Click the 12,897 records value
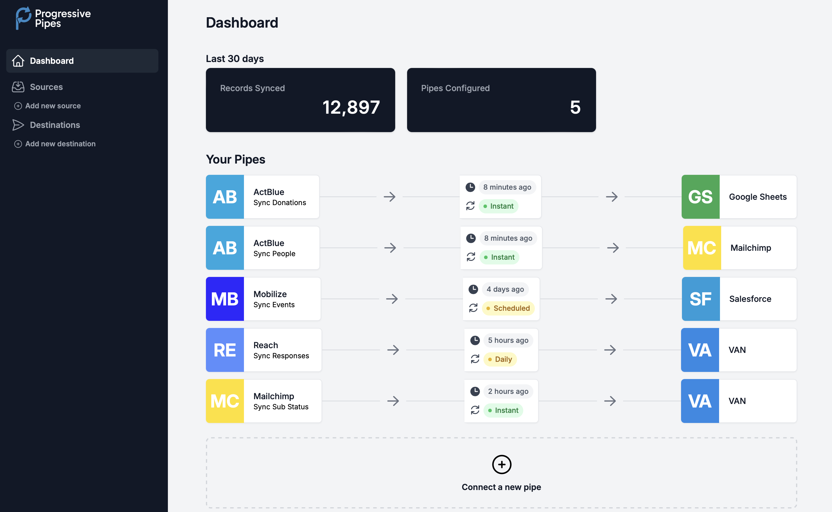Image resolution: width=832 pixels, height=512 pixels. pyautogui.click(x=351, y=107)
